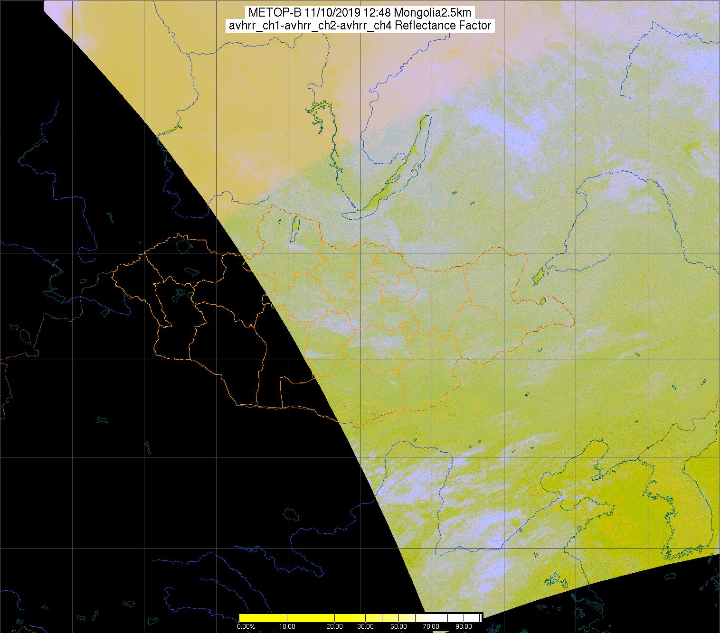Viewport: 720px width, 633px height.
Task: Click the 70.00 colorbar label
Action: click(431, 627)
